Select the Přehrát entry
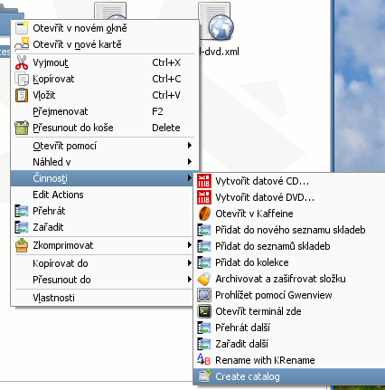385x390 pixels. (x=102, y=211)
